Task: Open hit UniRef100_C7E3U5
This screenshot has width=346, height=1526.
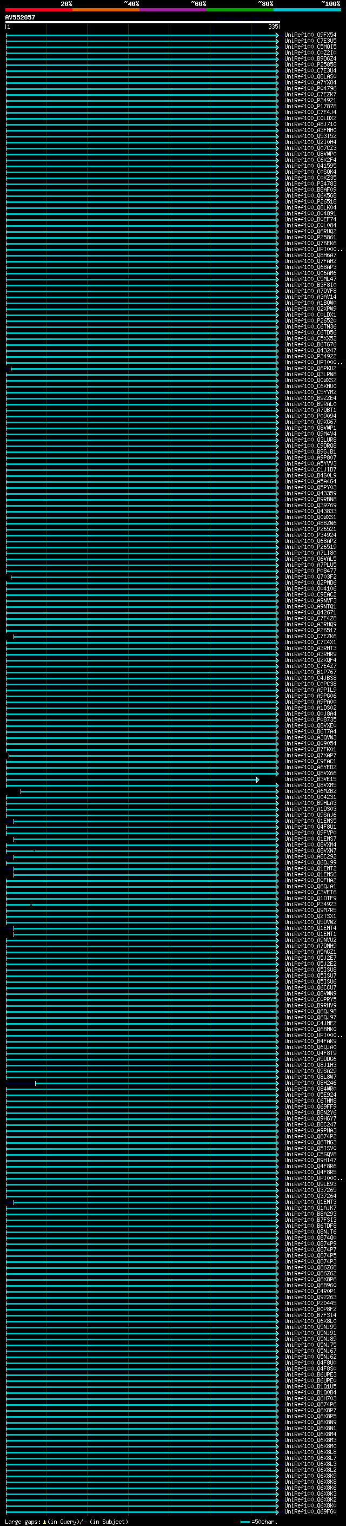Action: (310, 41)
